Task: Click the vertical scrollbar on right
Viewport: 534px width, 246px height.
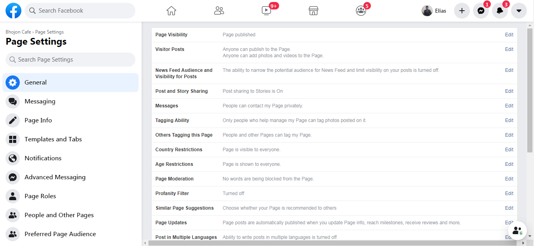Action: (530, 91)
